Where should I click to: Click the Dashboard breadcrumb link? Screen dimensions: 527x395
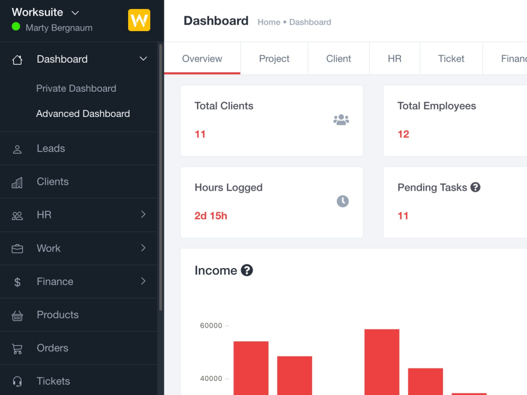click(x=310, y=22)
